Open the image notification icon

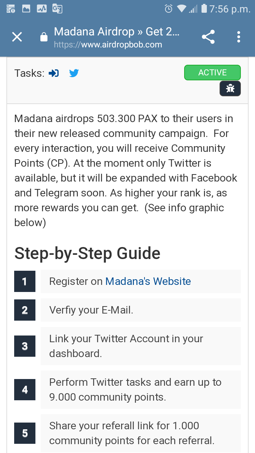26,8
